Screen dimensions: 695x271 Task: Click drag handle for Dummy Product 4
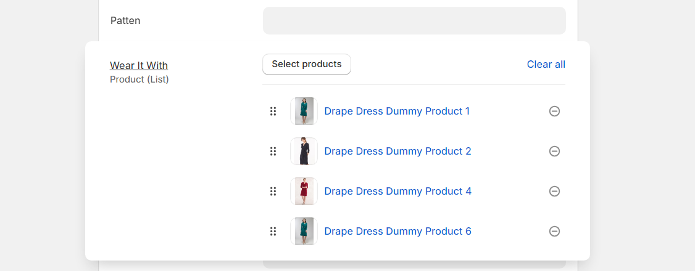tap(273, 191)
